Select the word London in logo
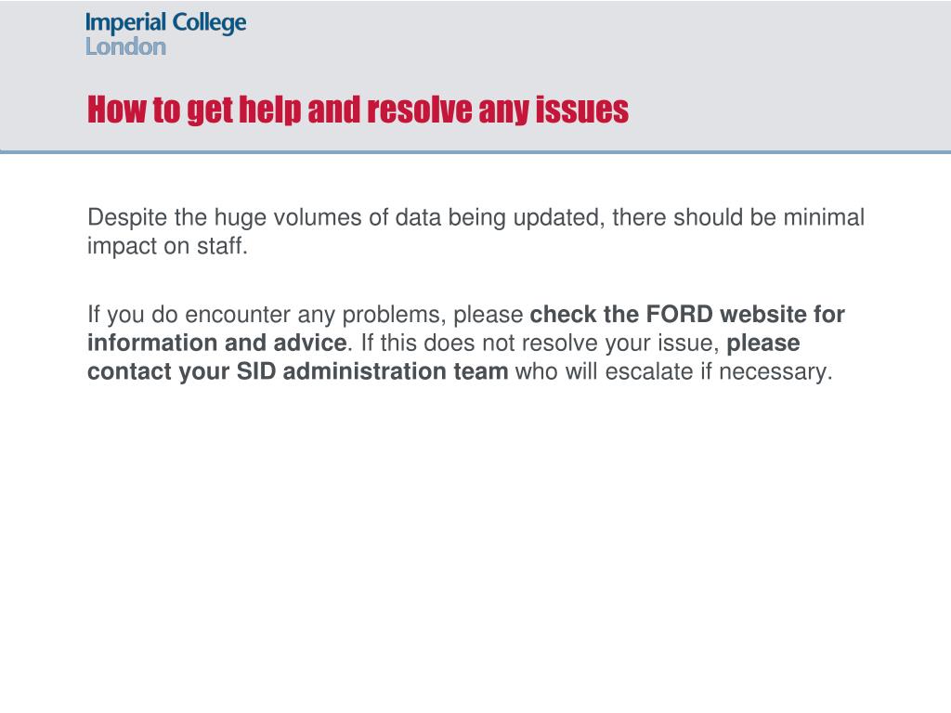The width and height of the screenshot is (951, 713). click(x=125, y=46)
